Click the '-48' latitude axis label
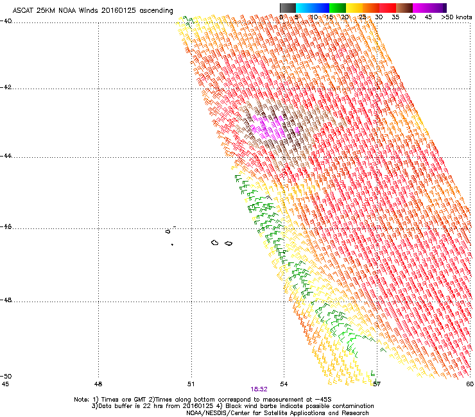Screen dimensions: 475x417 coord(6,300)
